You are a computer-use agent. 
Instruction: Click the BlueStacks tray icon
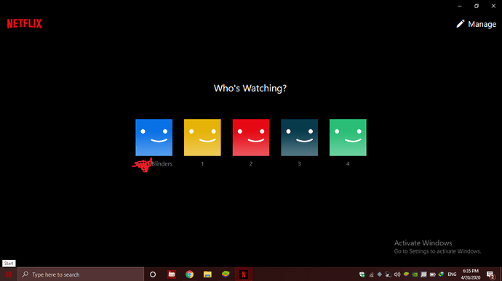pos(406,274)
